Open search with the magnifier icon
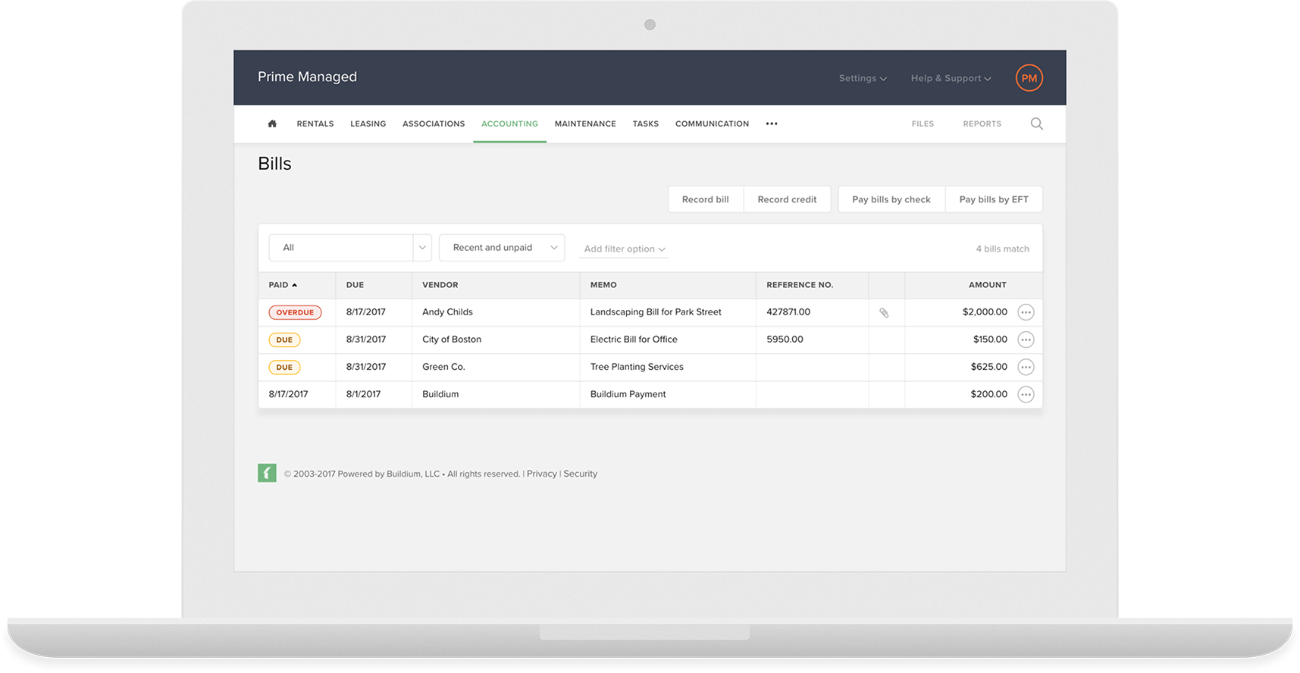 point(1037,124)
